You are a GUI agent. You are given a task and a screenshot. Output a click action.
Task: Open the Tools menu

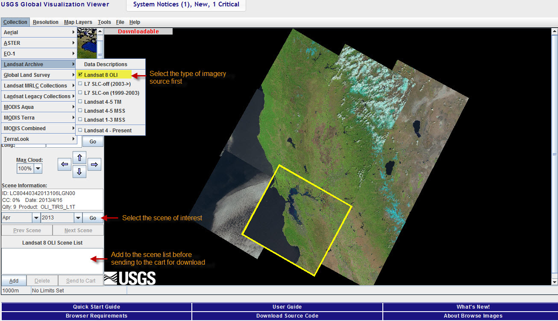[104, 22]
